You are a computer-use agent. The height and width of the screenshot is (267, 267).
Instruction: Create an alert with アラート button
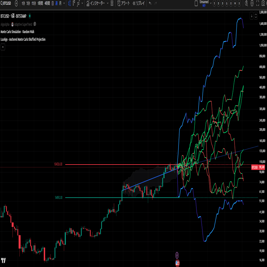123,3
